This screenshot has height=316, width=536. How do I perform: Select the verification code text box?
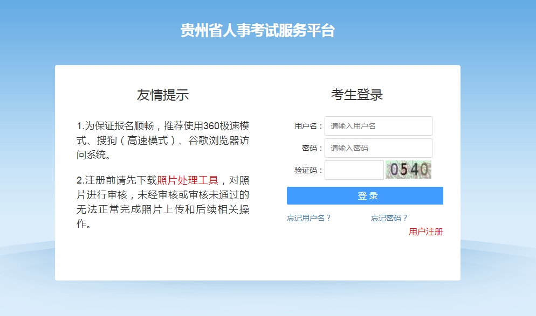354,170
